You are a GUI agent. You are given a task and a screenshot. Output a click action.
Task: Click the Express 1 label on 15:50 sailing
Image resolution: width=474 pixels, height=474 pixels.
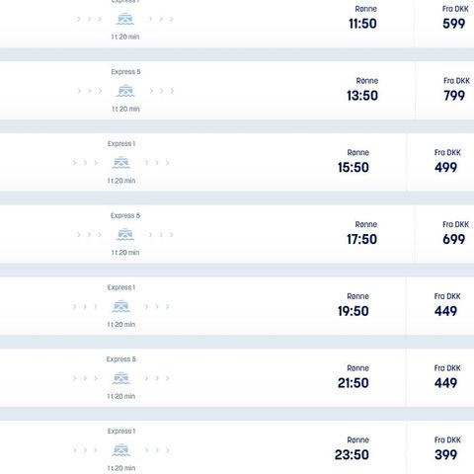pyautogui.click(x=121, y=144)
